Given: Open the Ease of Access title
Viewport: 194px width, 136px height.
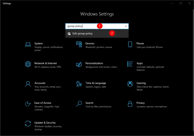Looking at the screenshot, I should point(43,103).
